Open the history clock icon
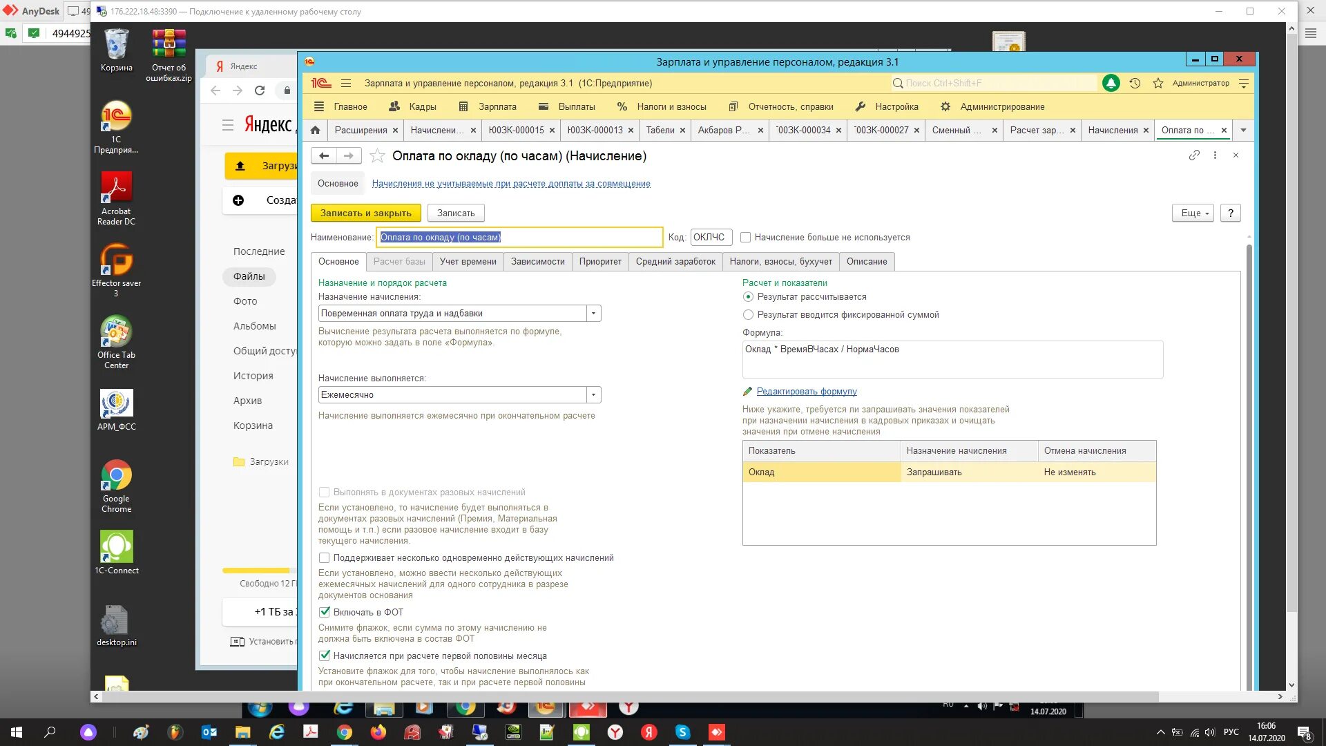 click(1135, 84)
